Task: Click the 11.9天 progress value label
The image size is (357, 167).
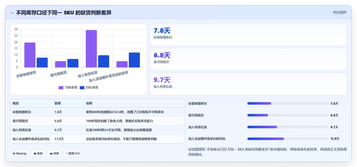Action: (x=335, y=139)
